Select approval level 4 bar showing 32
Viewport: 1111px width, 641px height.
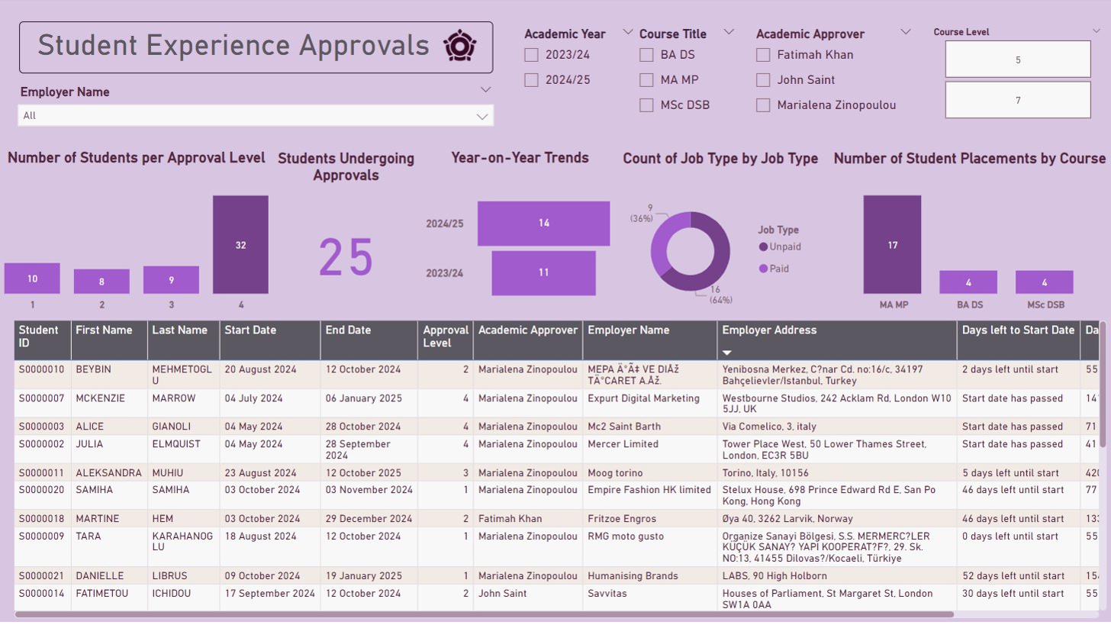240,245
